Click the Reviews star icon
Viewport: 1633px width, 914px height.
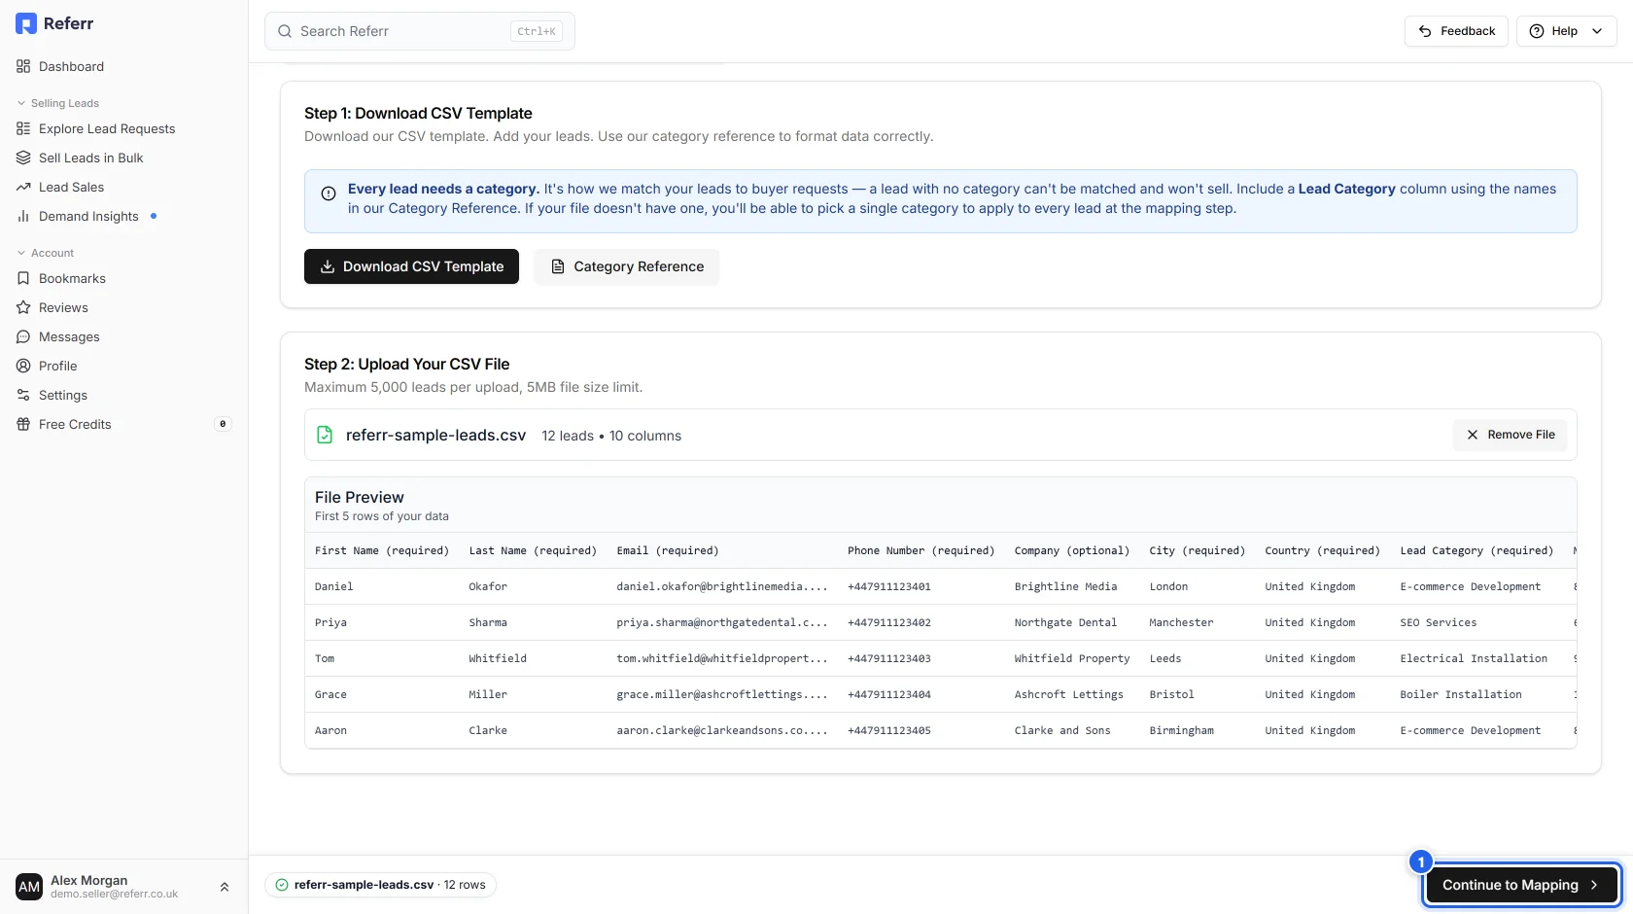tap(23, 307)
